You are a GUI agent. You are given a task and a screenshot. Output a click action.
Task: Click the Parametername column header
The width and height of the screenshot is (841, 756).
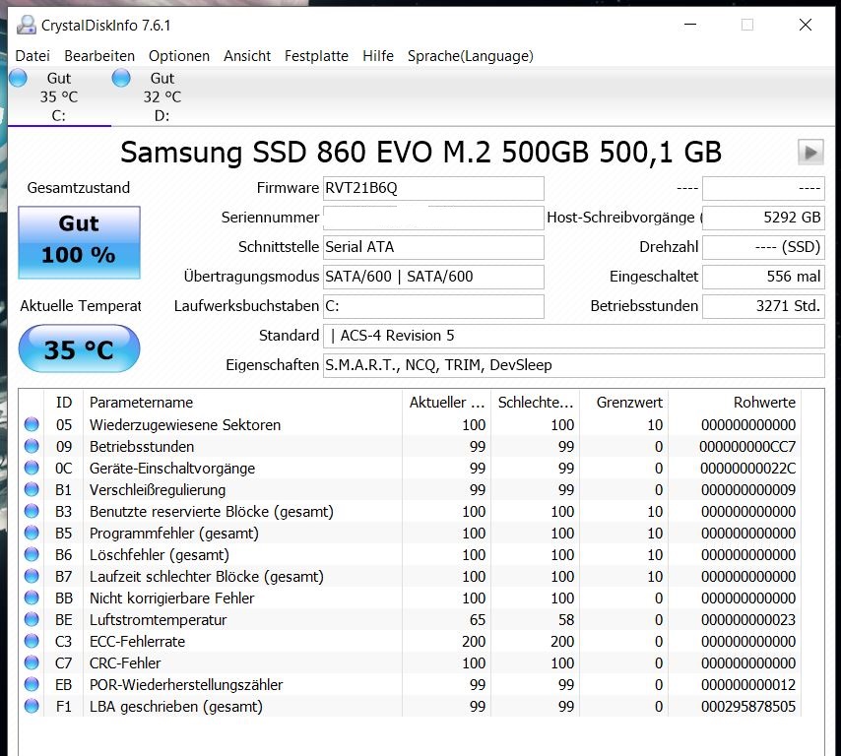click(x=242, y=403)
